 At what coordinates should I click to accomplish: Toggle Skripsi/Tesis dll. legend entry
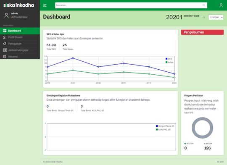pyautogui.click(x=165, y=126)
